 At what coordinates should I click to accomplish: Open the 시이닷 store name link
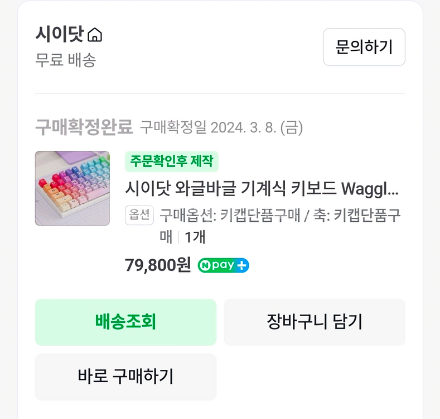tap(59, 35)
